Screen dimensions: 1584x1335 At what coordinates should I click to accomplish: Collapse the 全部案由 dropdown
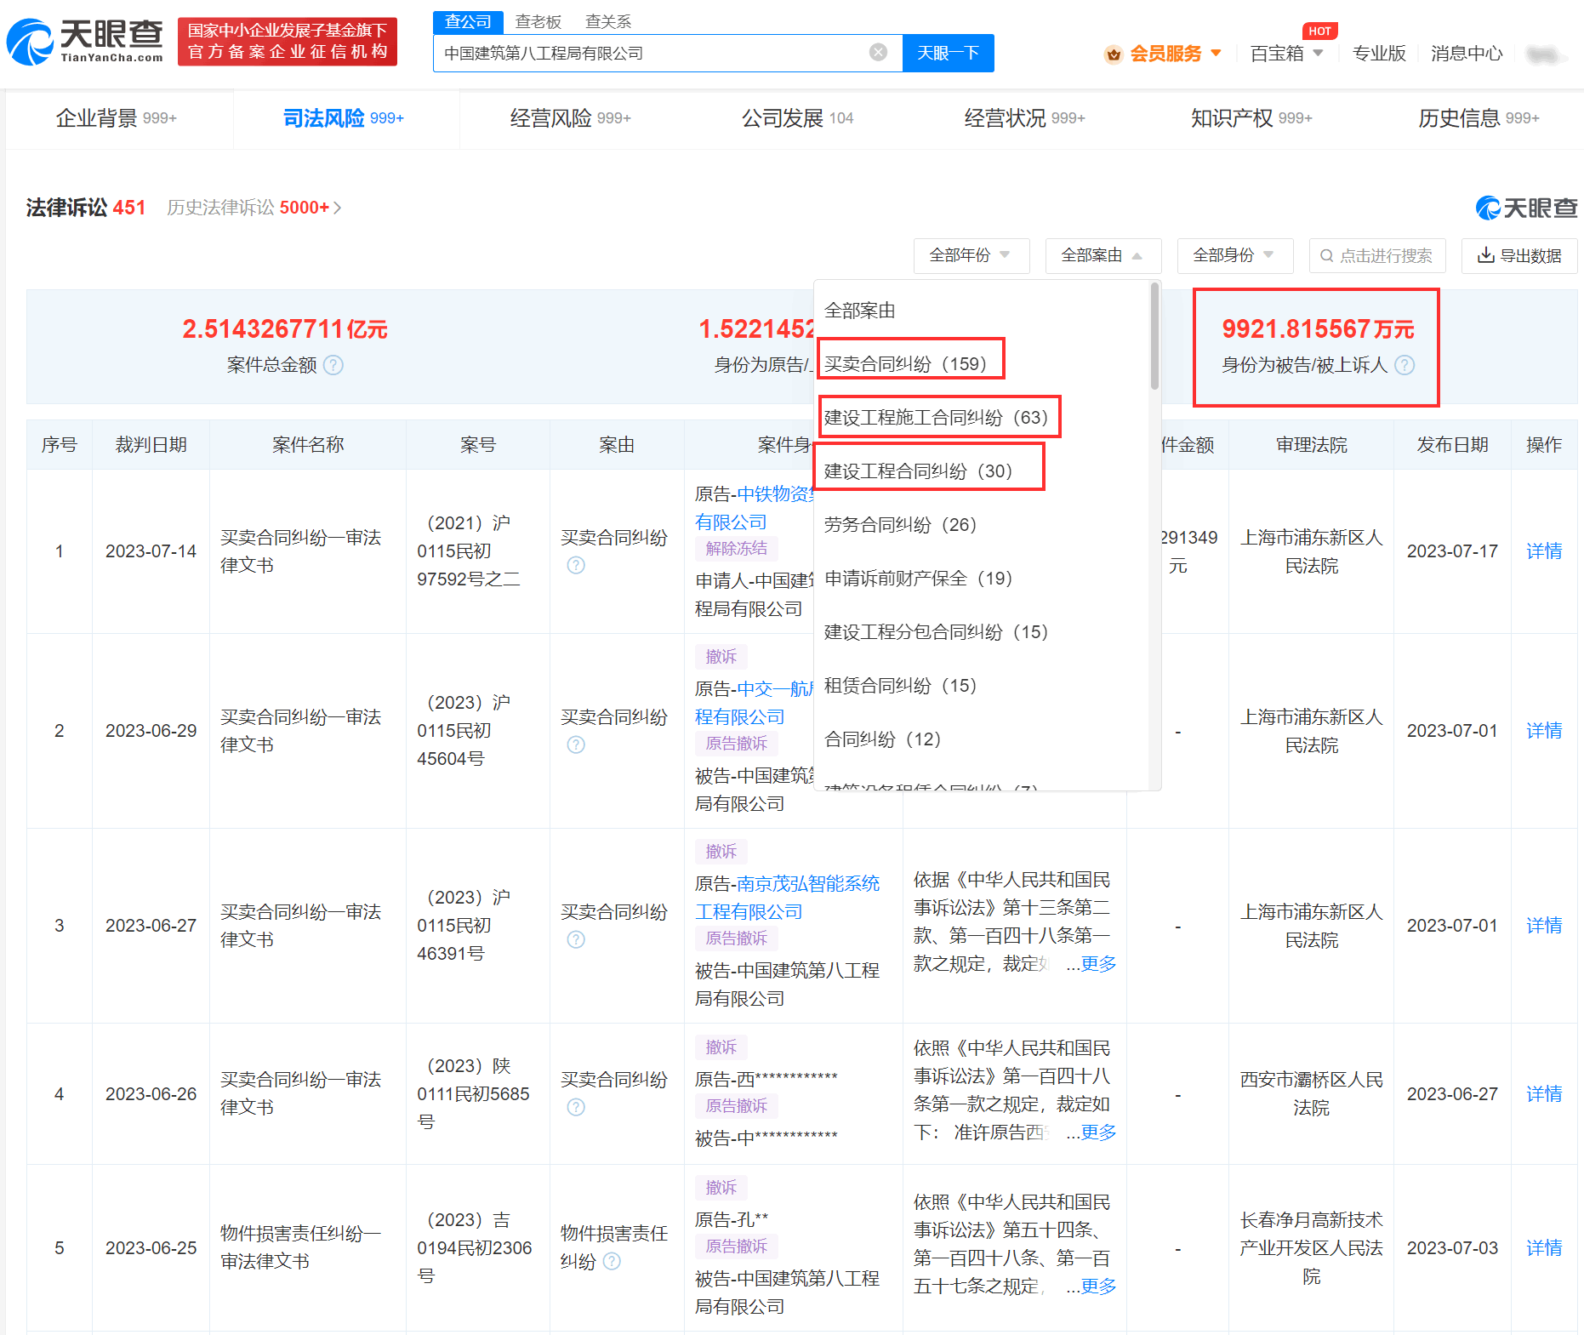click(1103, 255)
